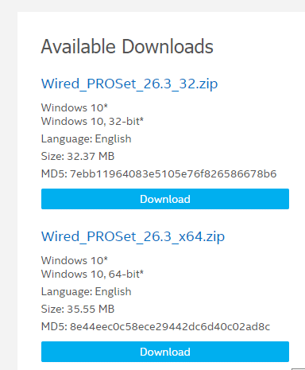Click the Windows 10, 64-bit* line
305x370 pixels.
(92, 275)
